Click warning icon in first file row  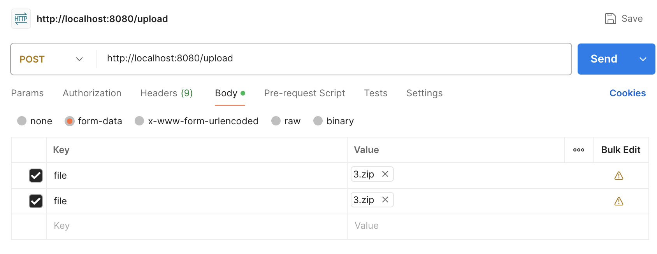pyautogui.click(x=618, y=176)
